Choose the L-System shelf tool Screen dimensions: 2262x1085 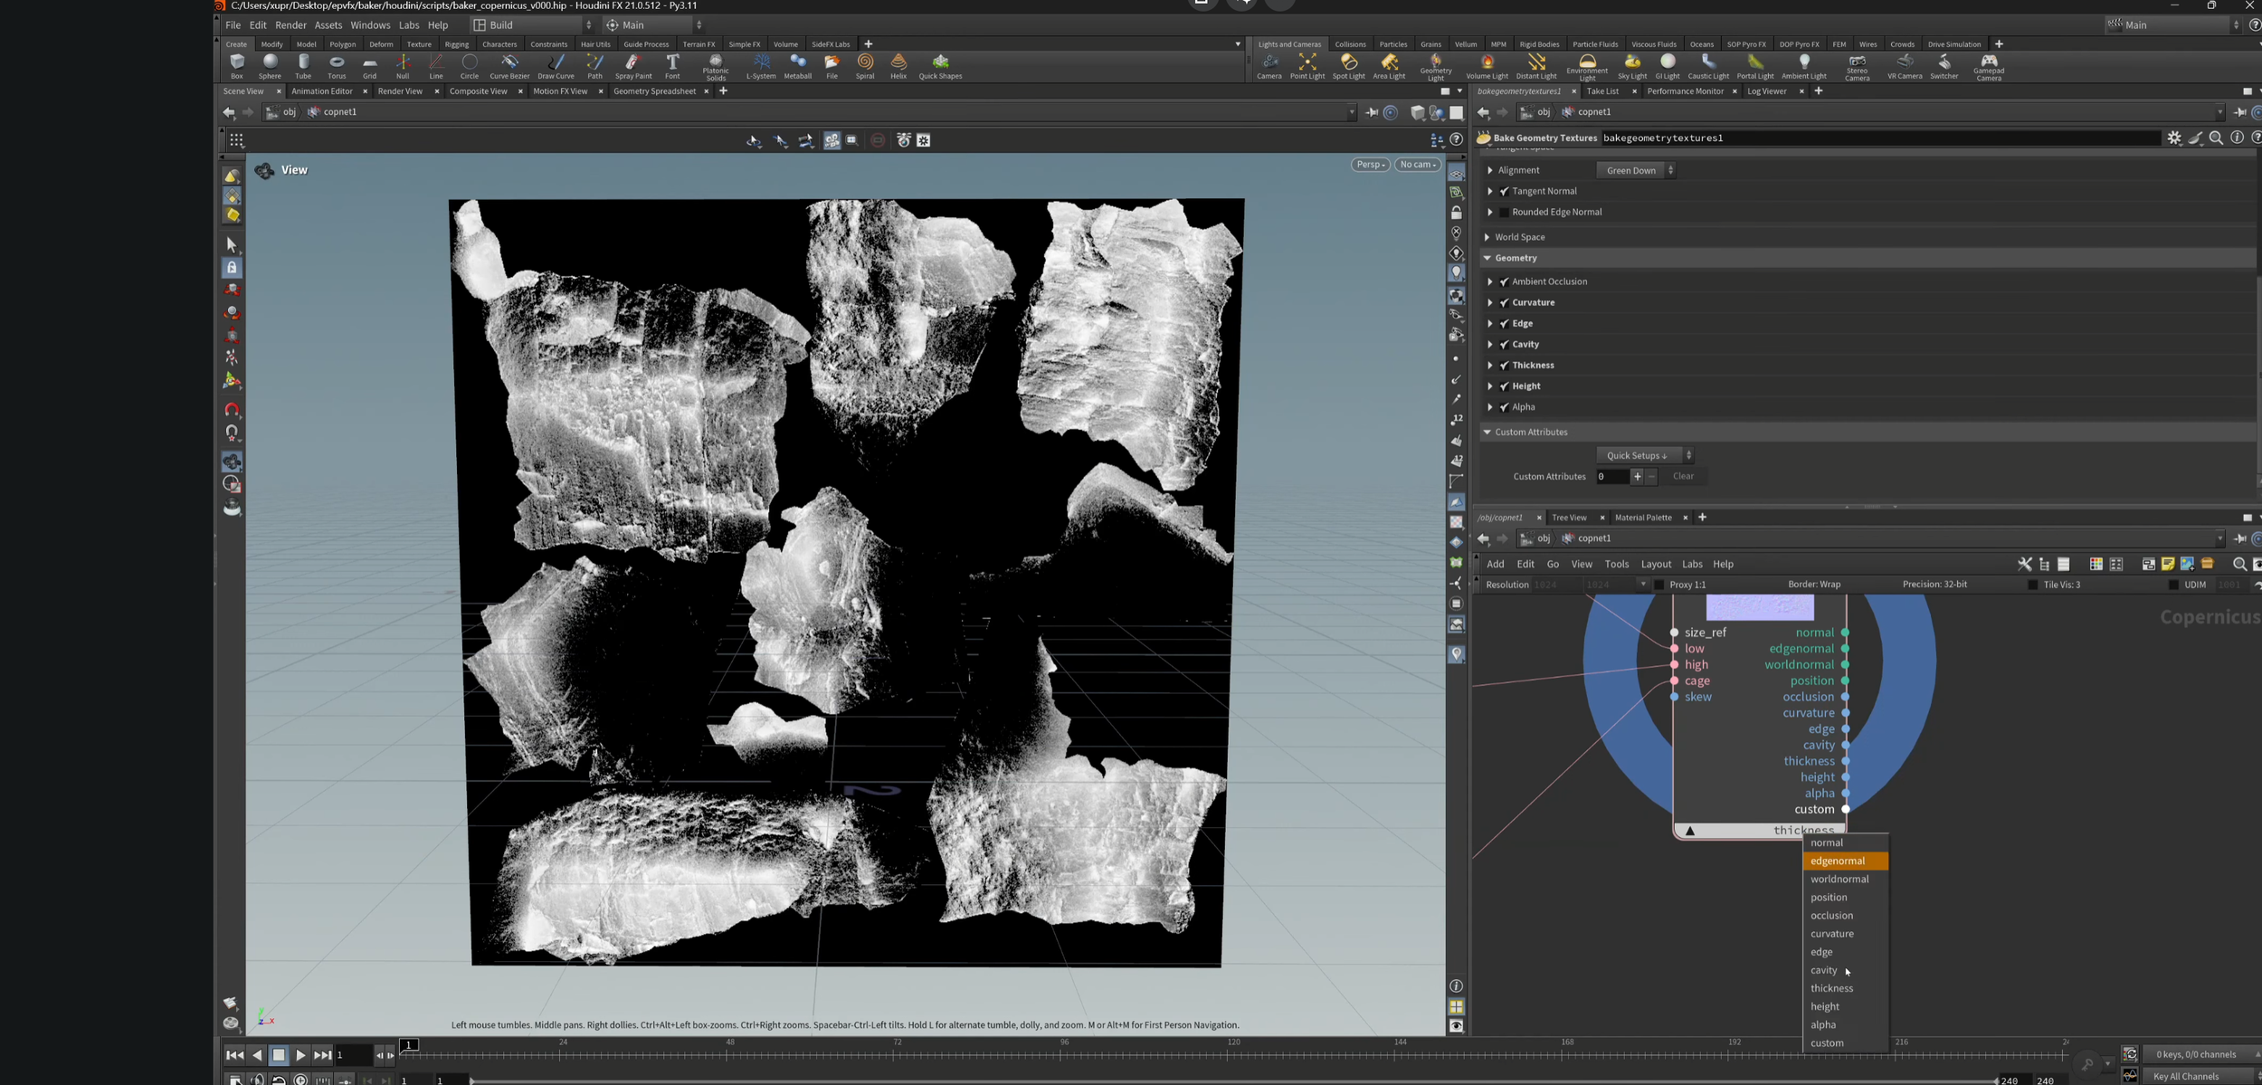761,64
